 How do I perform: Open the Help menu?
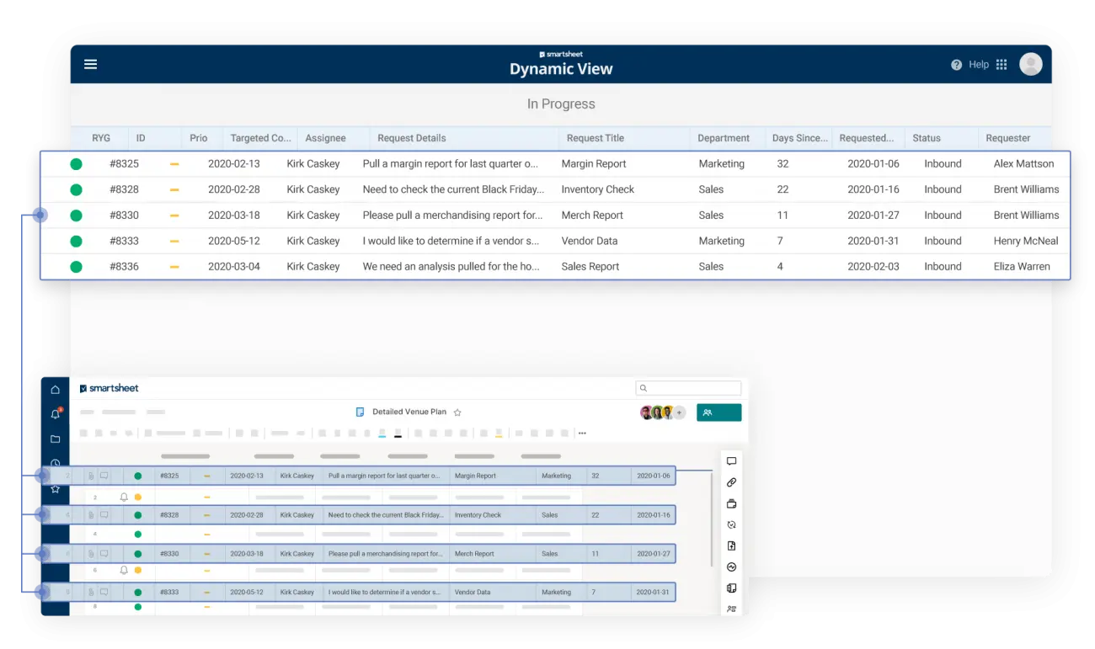pos(970,64)
